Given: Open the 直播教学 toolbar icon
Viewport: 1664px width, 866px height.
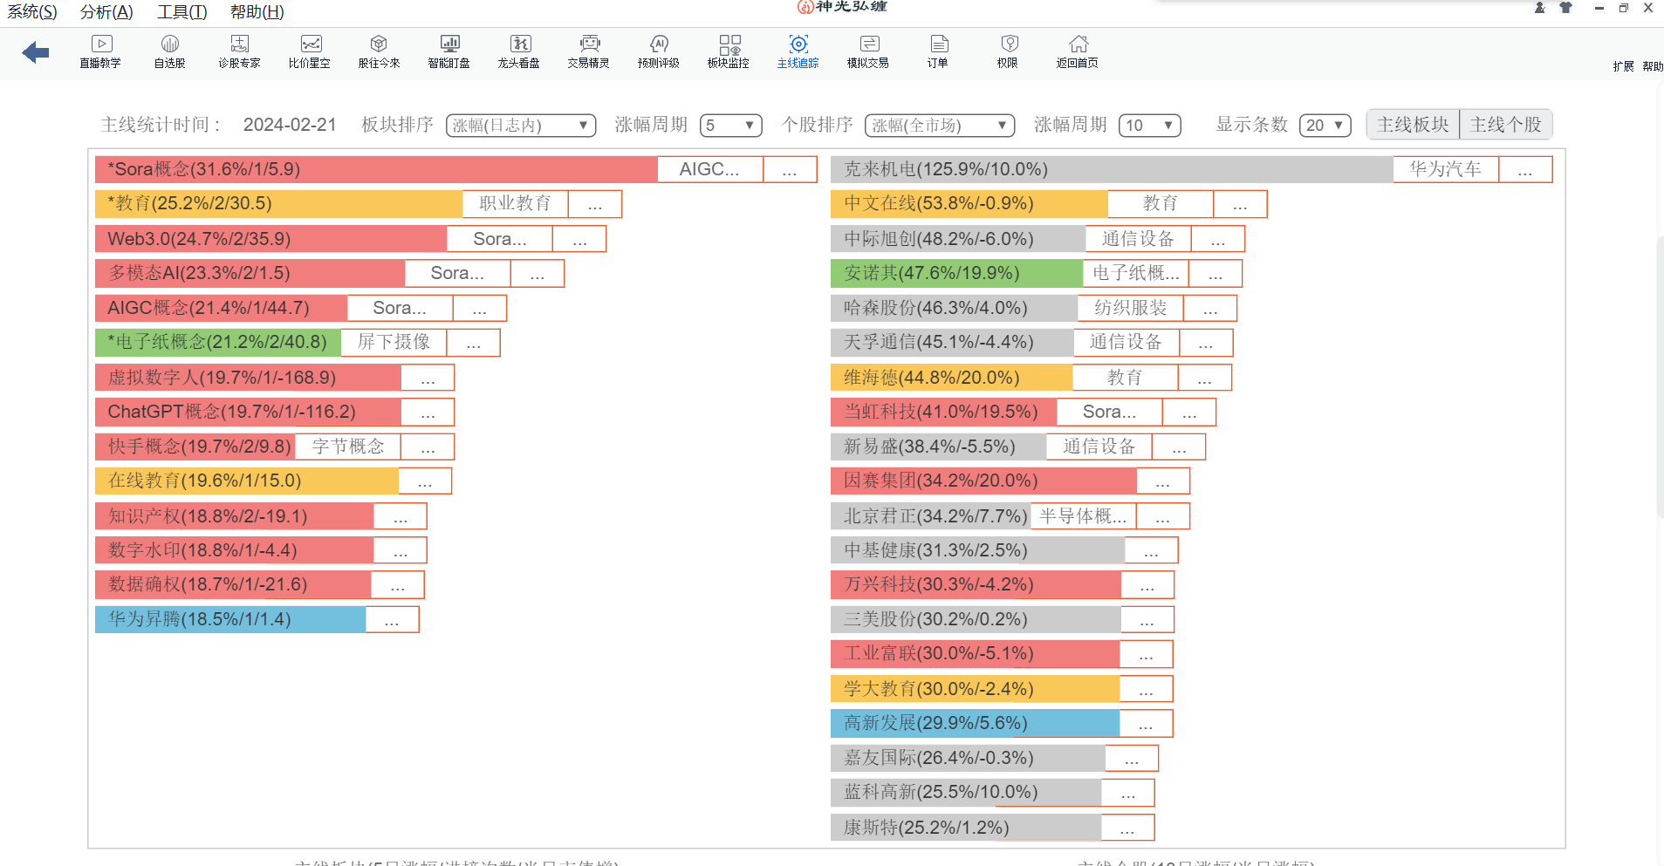Looking at the screenshot, I should (x=100, y=51).
